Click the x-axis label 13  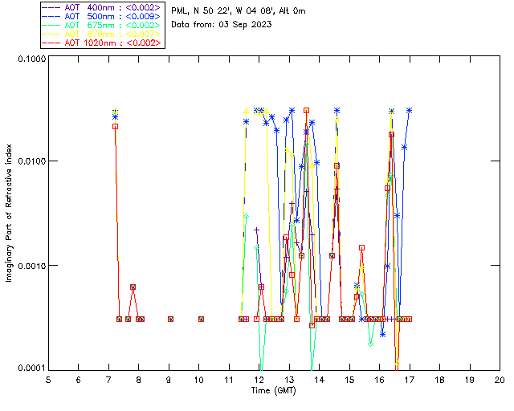coord(289,380)
